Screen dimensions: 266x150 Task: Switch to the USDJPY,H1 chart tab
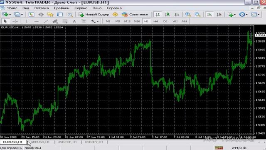[94, 142]
